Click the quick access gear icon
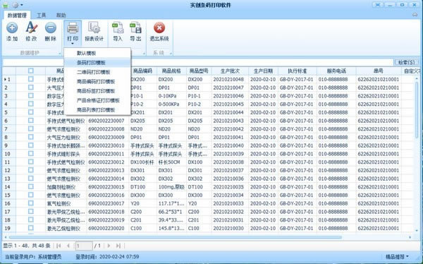 pos(16,5)
